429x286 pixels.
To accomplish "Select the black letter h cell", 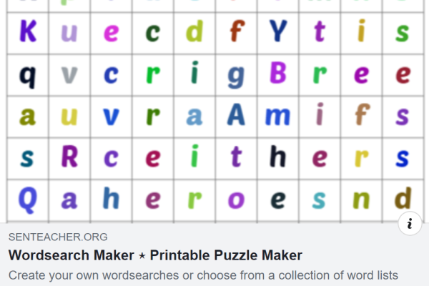I will tap(278, 157).
